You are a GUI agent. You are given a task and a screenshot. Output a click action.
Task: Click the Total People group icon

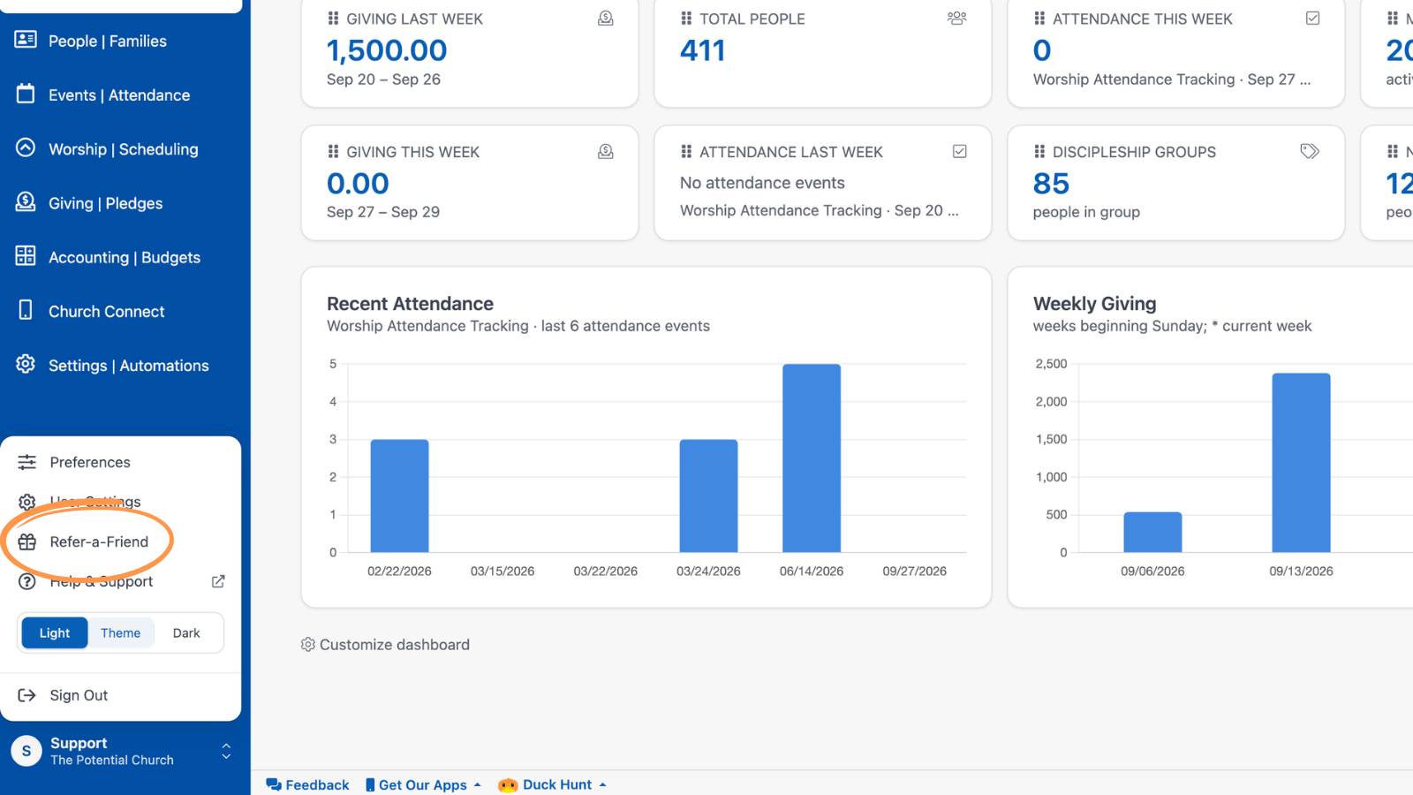(956, 18)
